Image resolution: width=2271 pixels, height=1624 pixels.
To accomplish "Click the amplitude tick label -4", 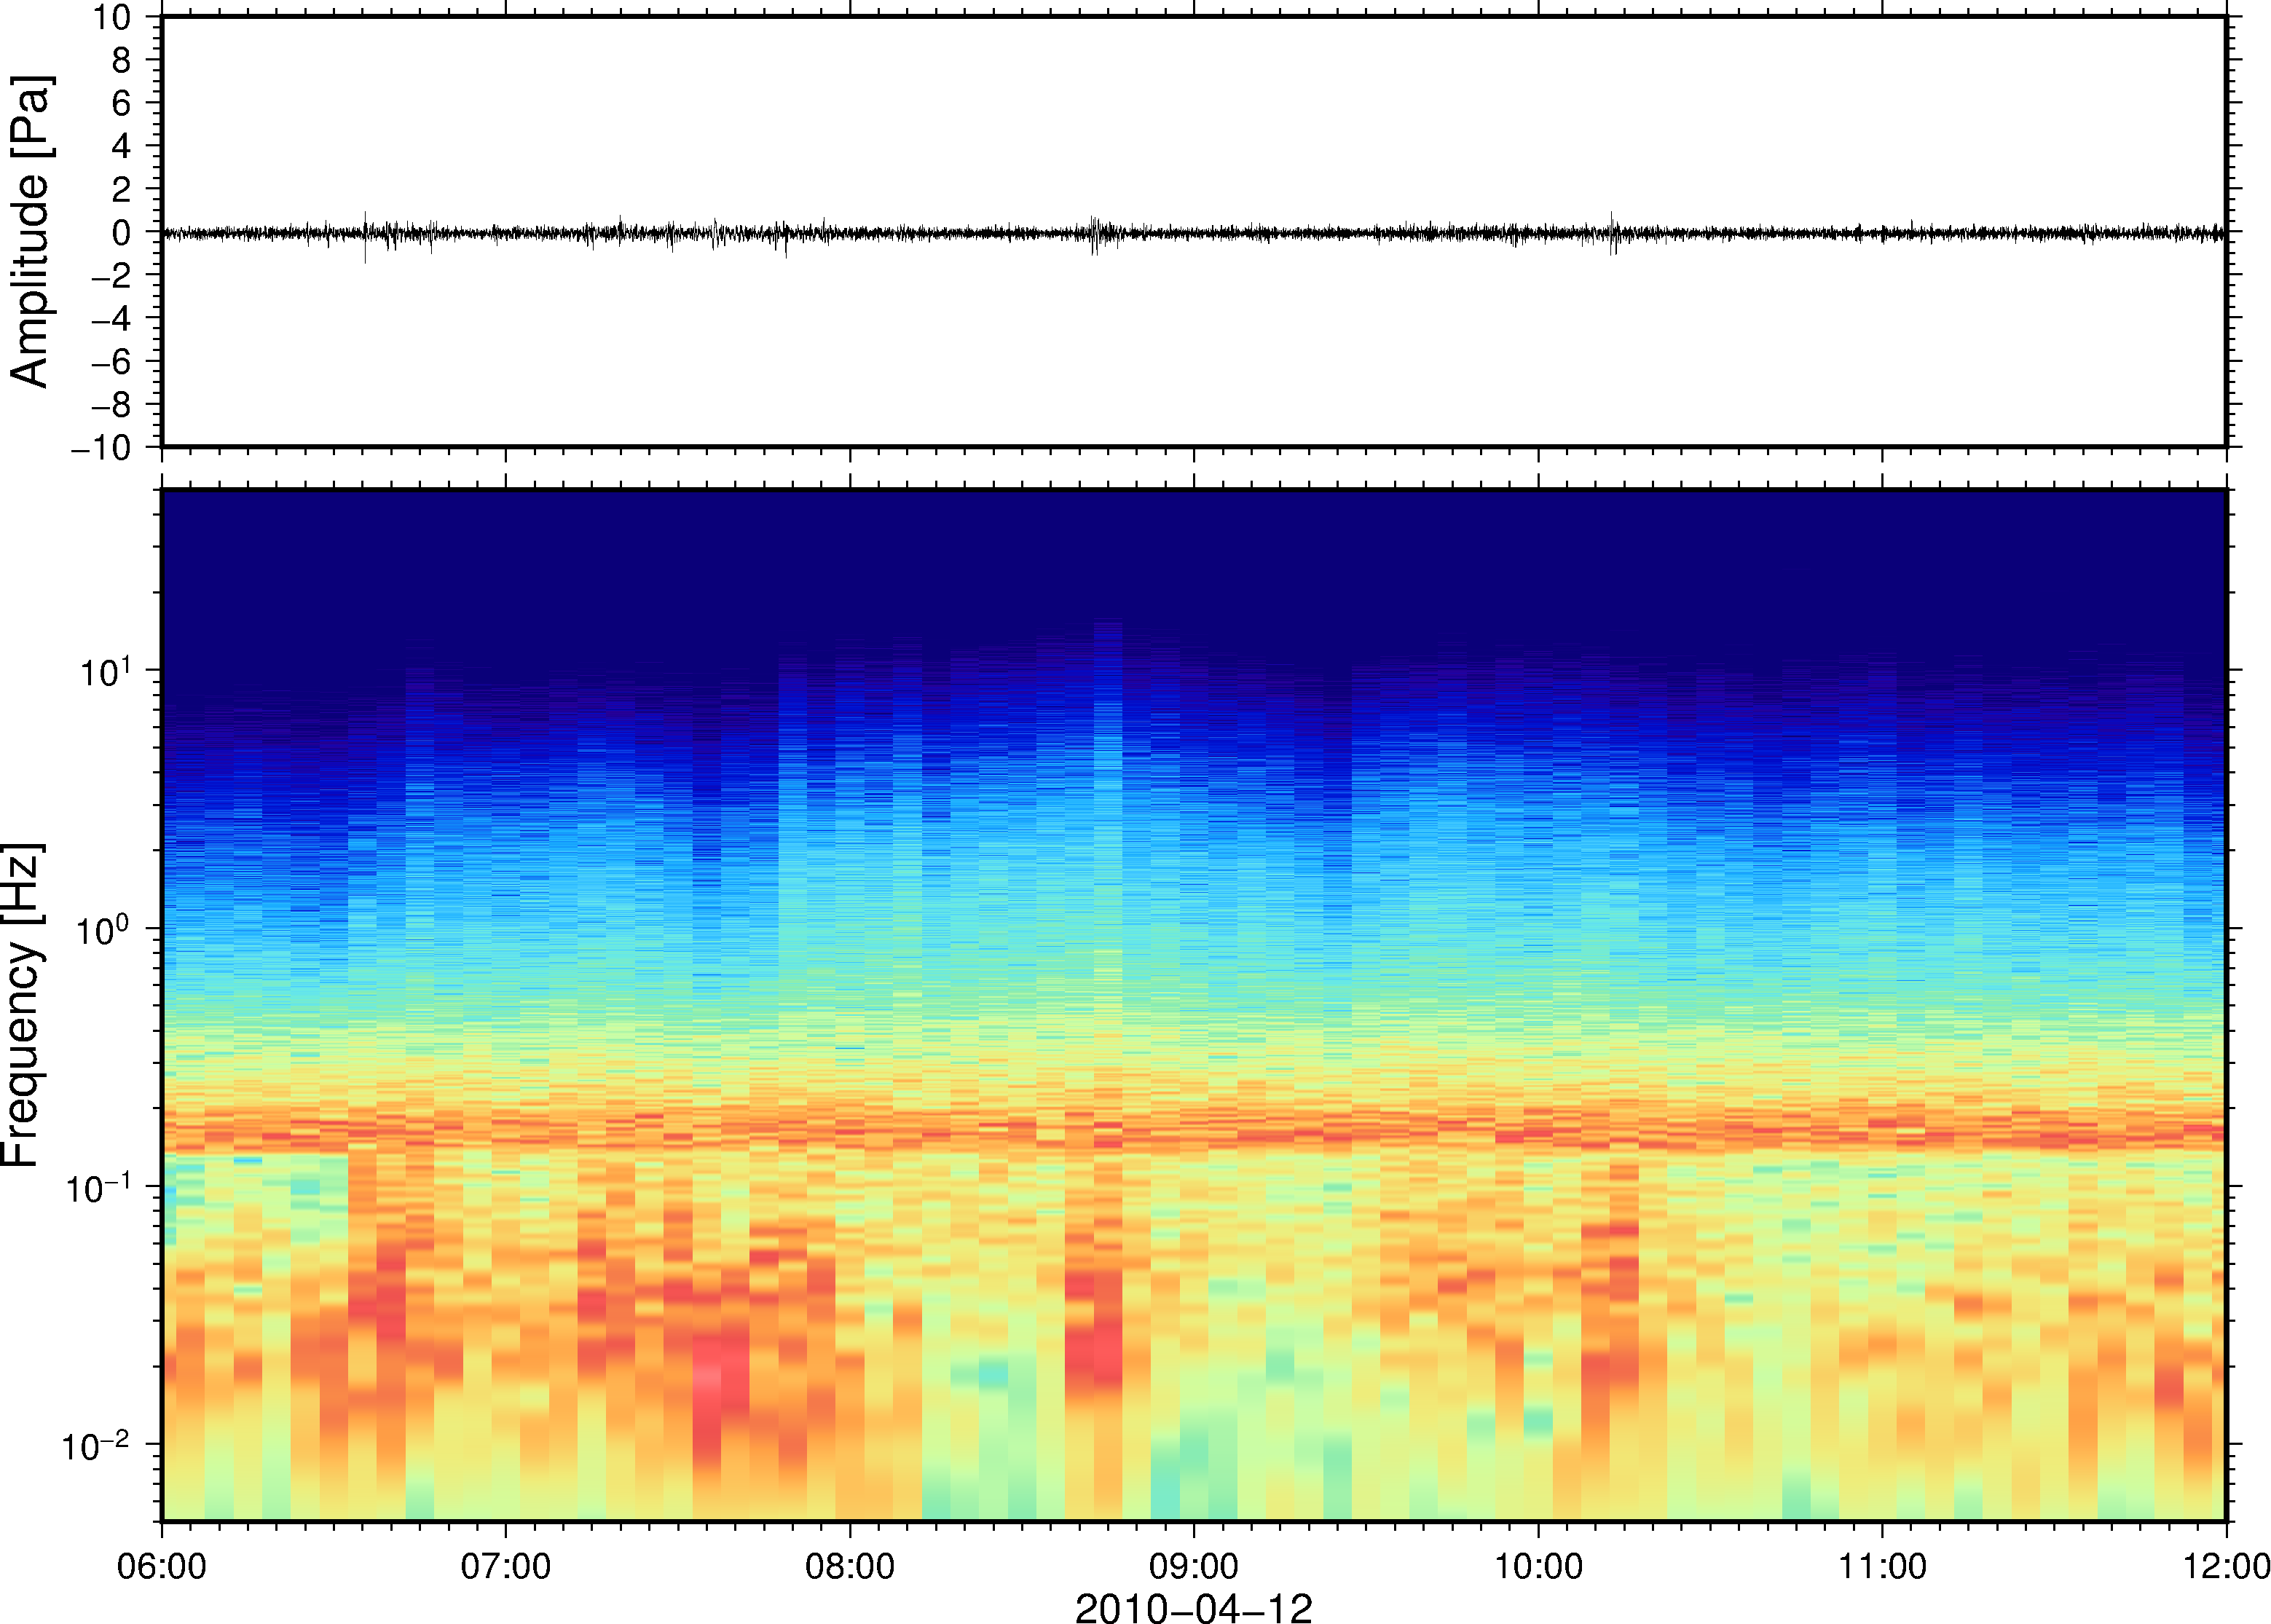I will tap(111, 318).
